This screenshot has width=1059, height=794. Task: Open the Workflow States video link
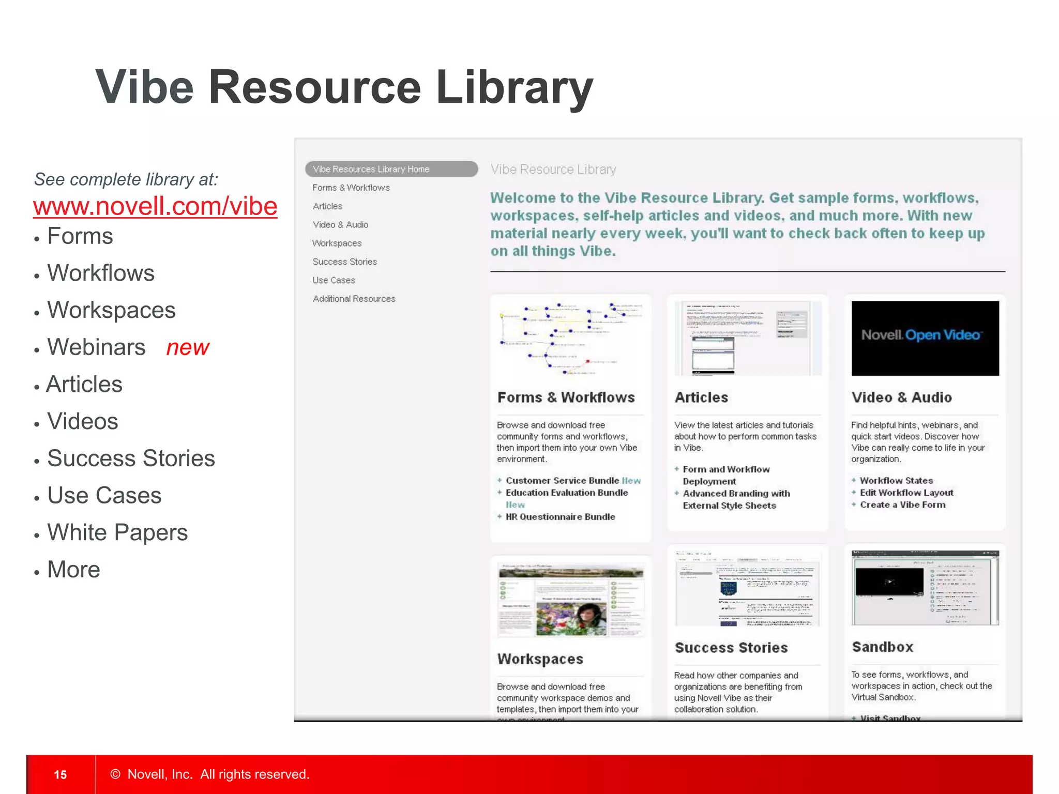point(896,481)
